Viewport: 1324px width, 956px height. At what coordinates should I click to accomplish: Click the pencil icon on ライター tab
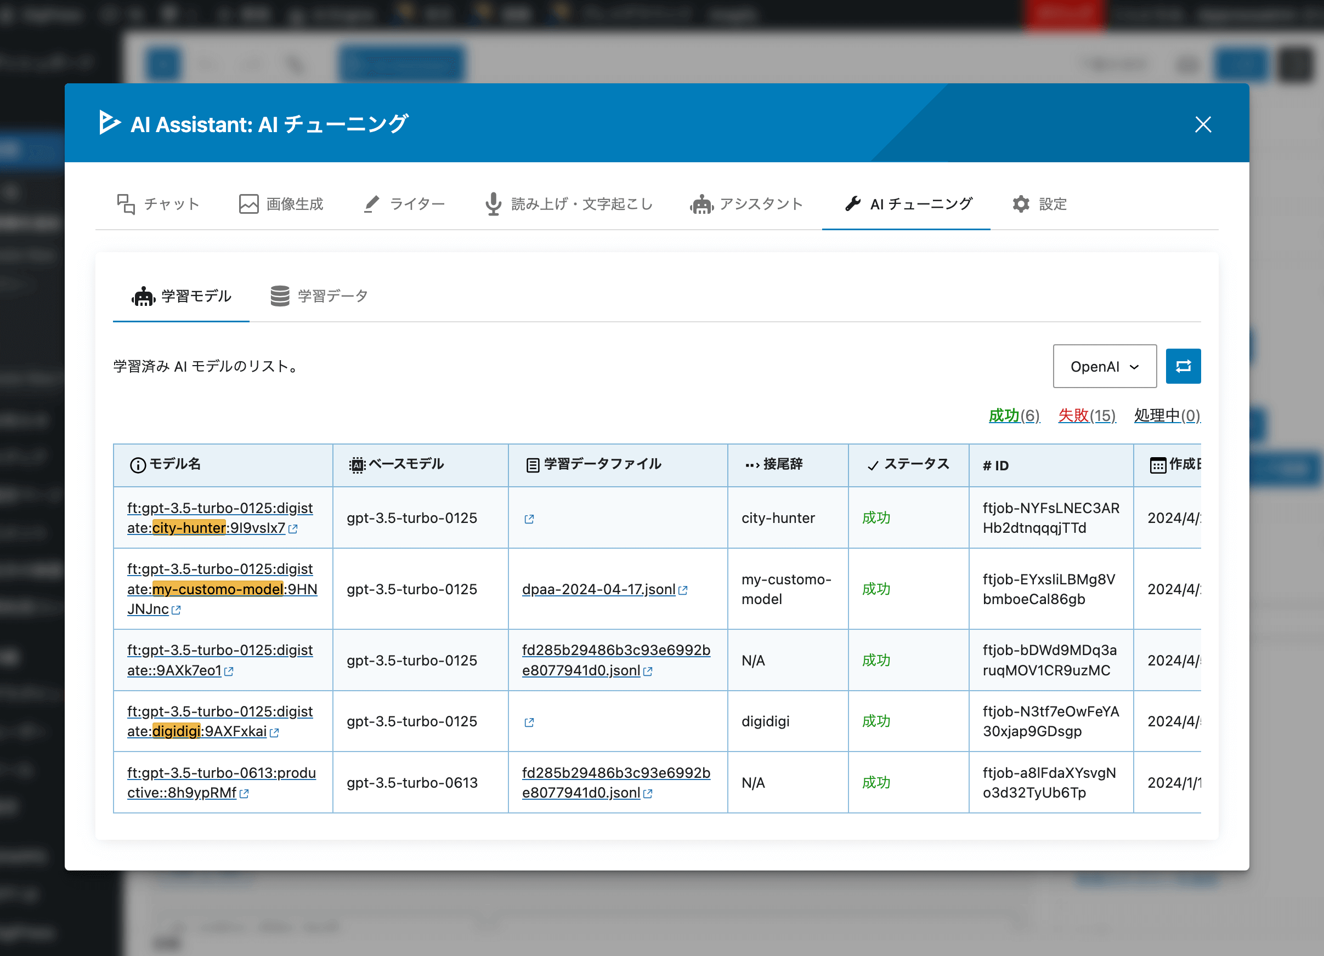coord(371,204)
